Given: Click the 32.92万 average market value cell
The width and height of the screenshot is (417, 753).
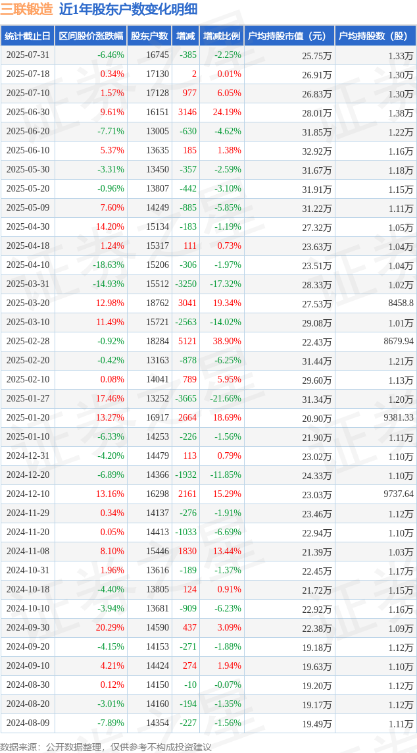Looking at the screenshot, I should [x=317, y=151].
